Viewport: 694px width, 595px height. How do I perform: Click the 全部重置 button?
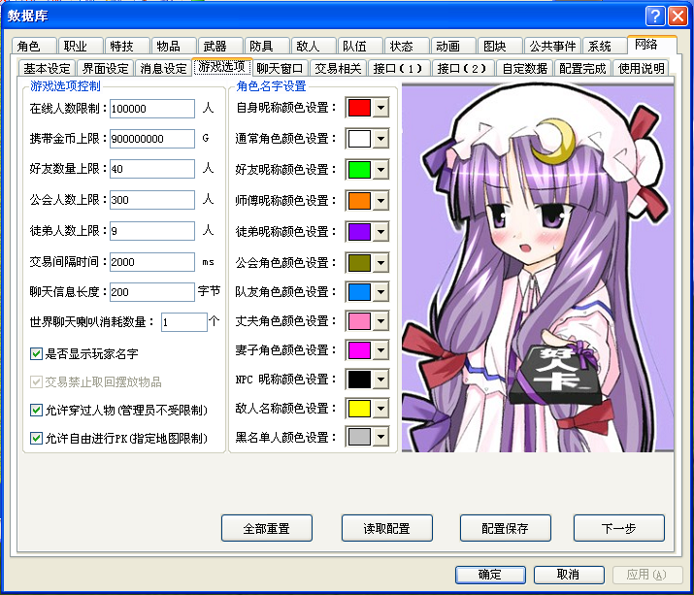pyautogui.click(x=267, y=528)
